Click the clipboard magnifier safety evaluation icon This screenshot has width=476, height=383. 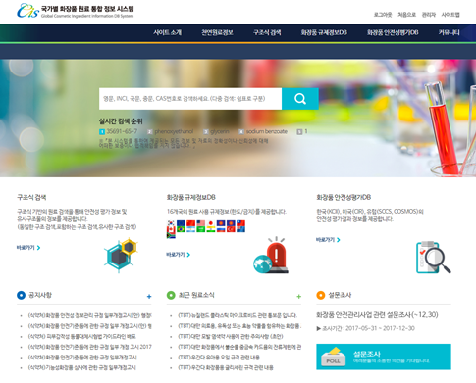pos(433,258)
